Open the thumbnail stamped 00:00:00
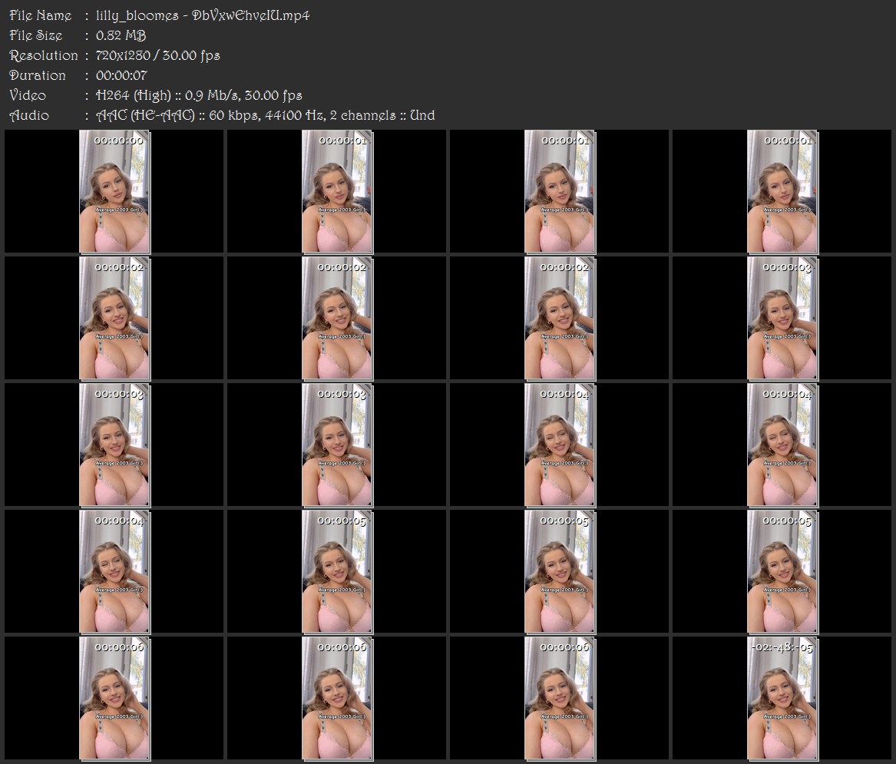This screenshot has height=764, width=896. point(114,191)
